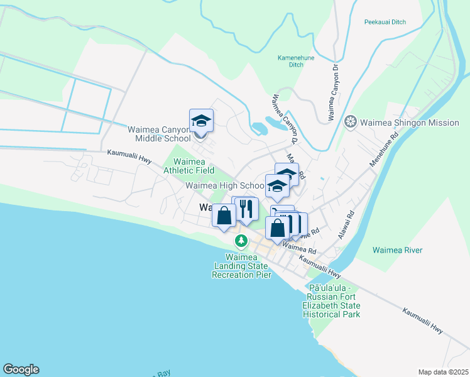Click the green tree park pin at Waimea Landing

pos(241,241)
